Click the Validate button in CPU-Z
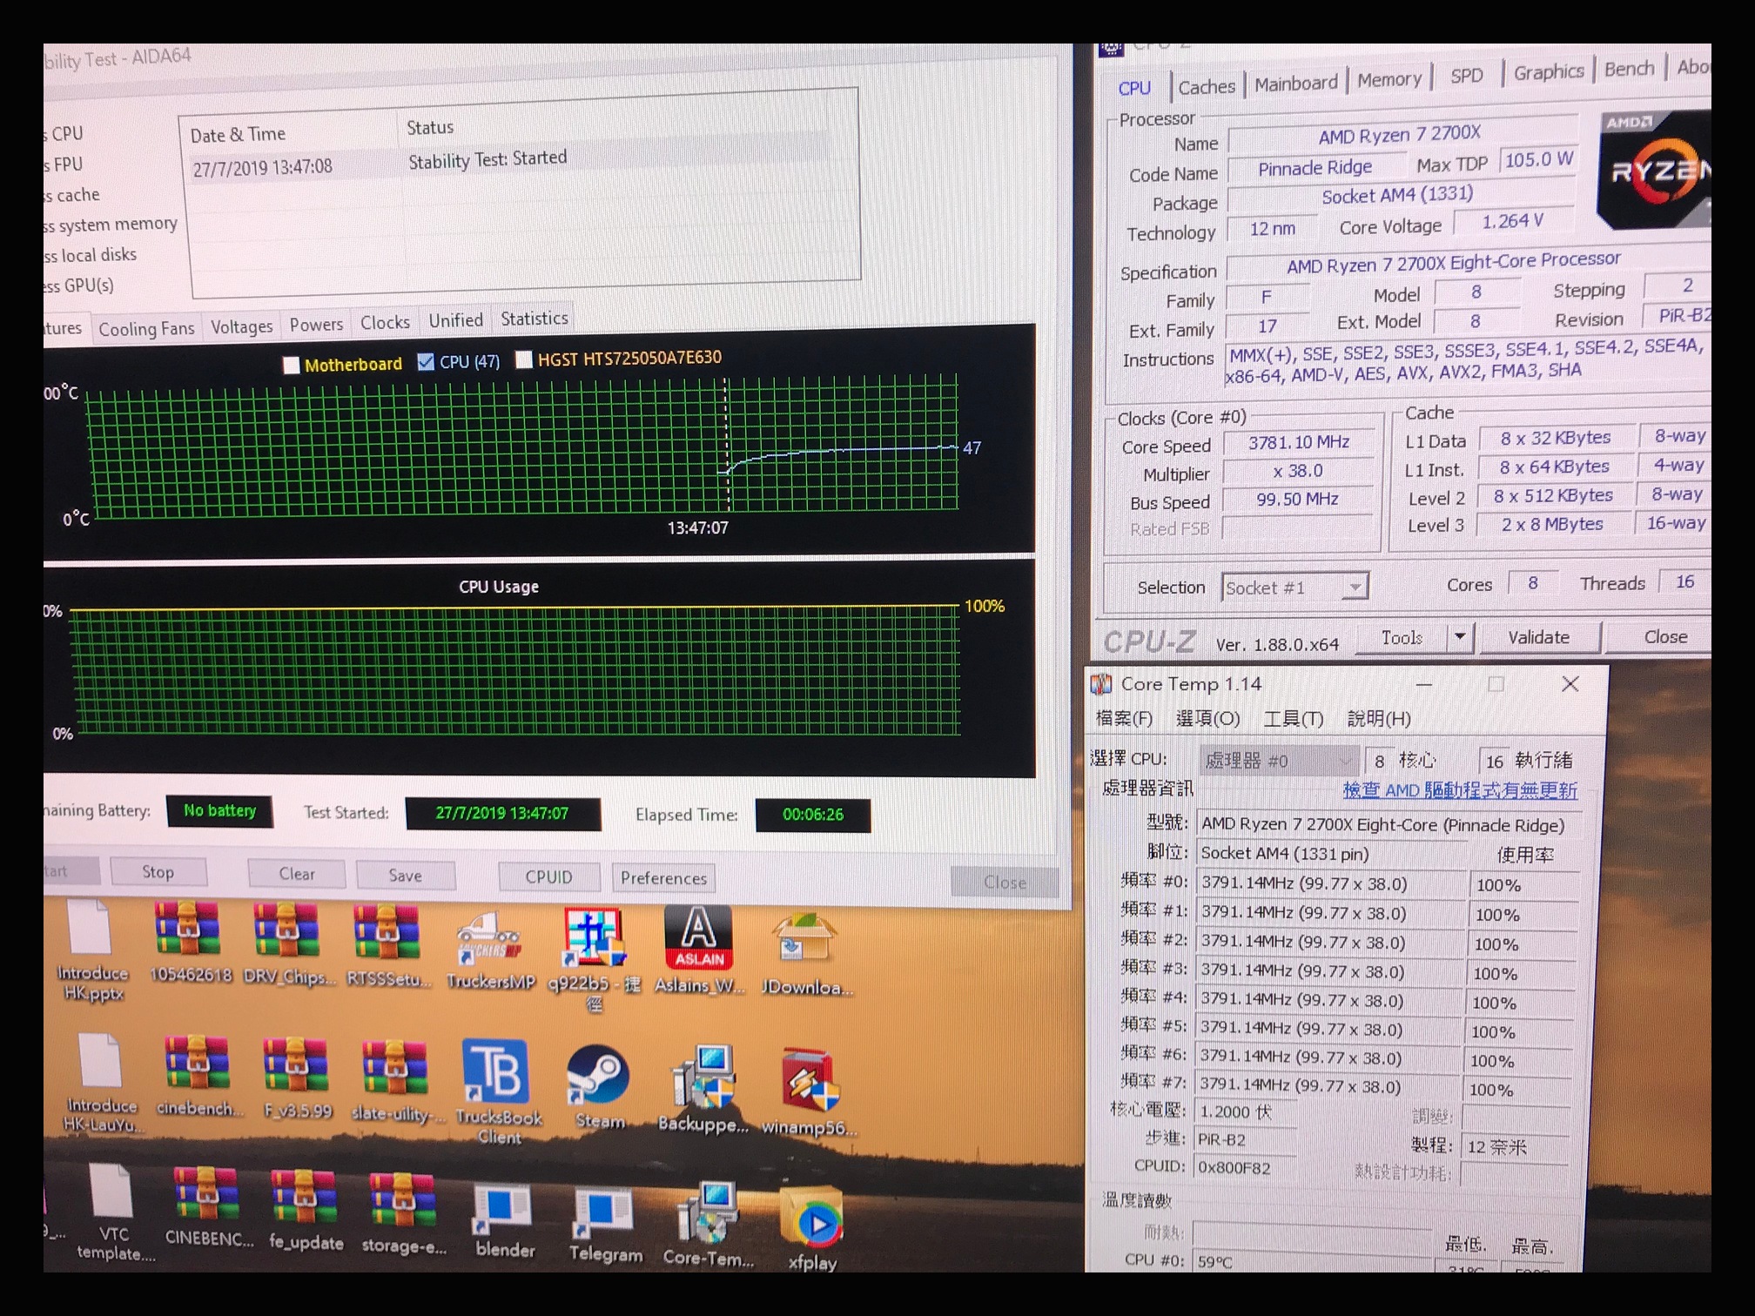Screen dimensions: 1755x1316 tap(1538, 637)
